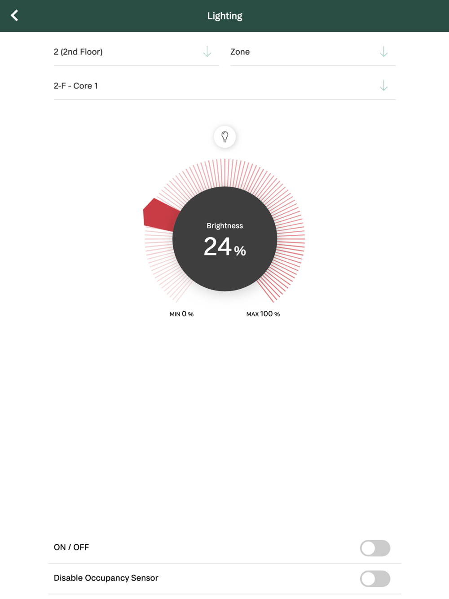449x599 pixels.
Task: Set brightness at the dial's top ticks
Action: point(224,172)
